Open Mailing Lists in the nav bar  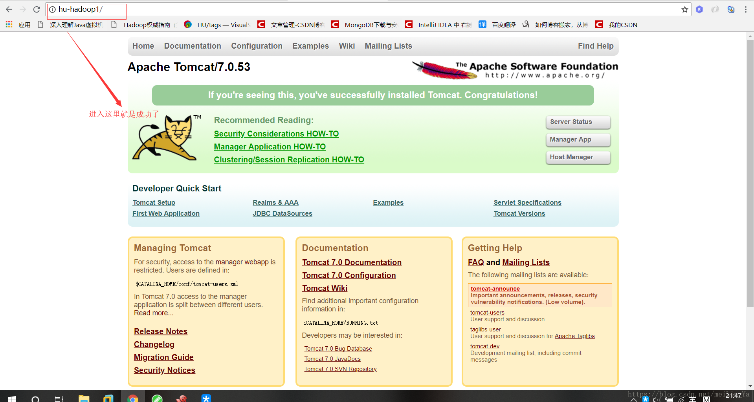(x=388, y=46)
